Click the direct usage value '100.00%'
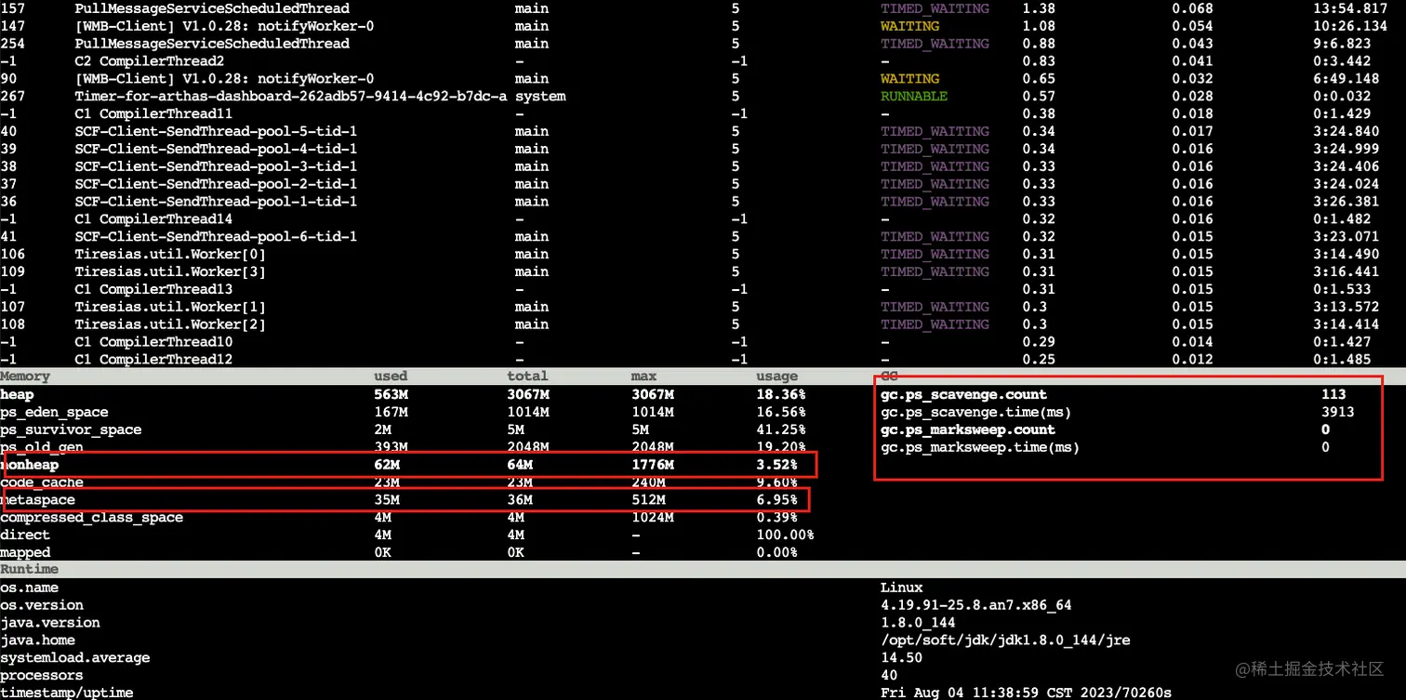 (785, 535)
